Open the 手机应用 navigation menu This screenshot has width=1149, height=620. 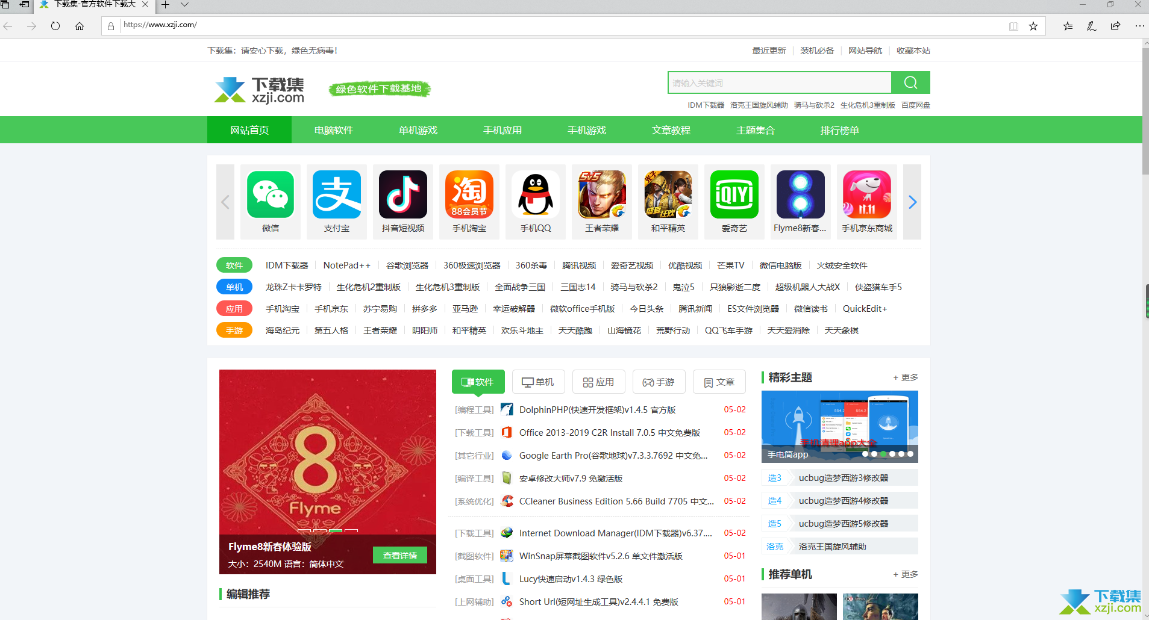(x=502, y=130)
